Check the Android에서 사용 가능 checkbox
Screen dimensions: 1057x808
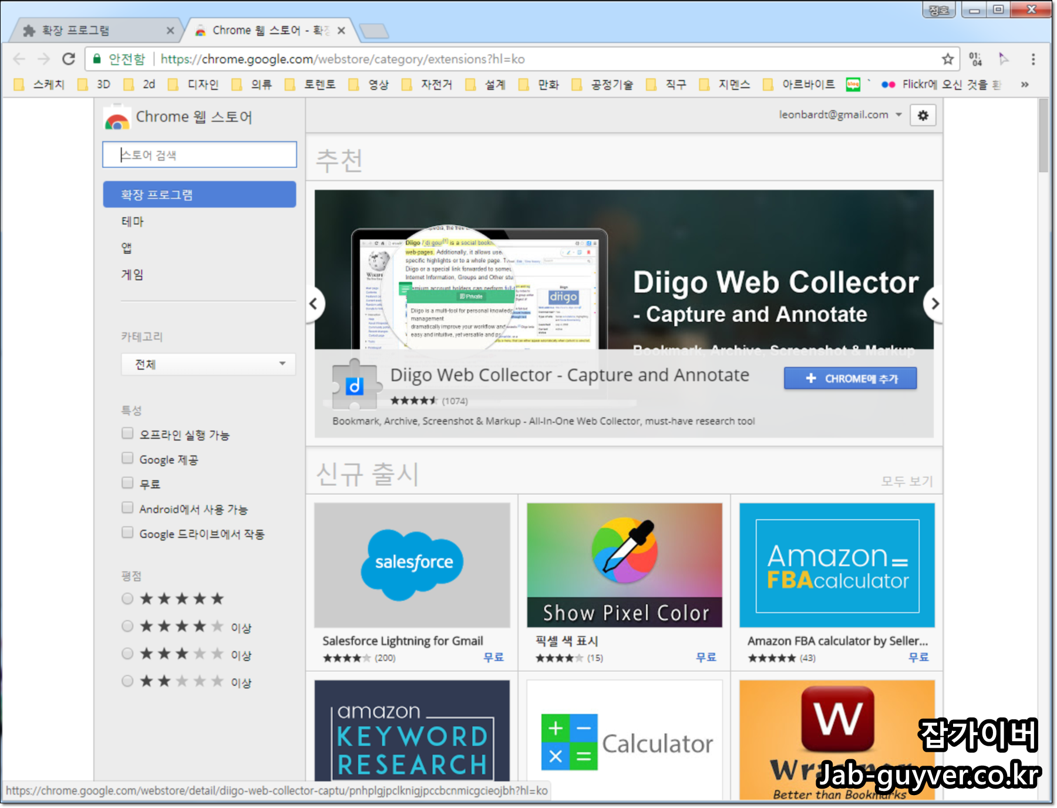[x=127, y=507]
